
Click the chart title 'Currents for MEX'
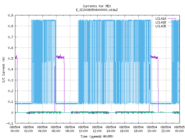pyautogui.click(x=97, y=6)
